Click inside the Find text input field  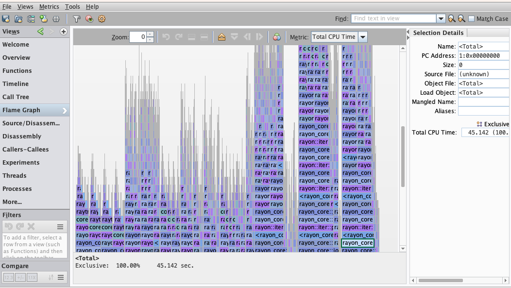click(393, 18)
